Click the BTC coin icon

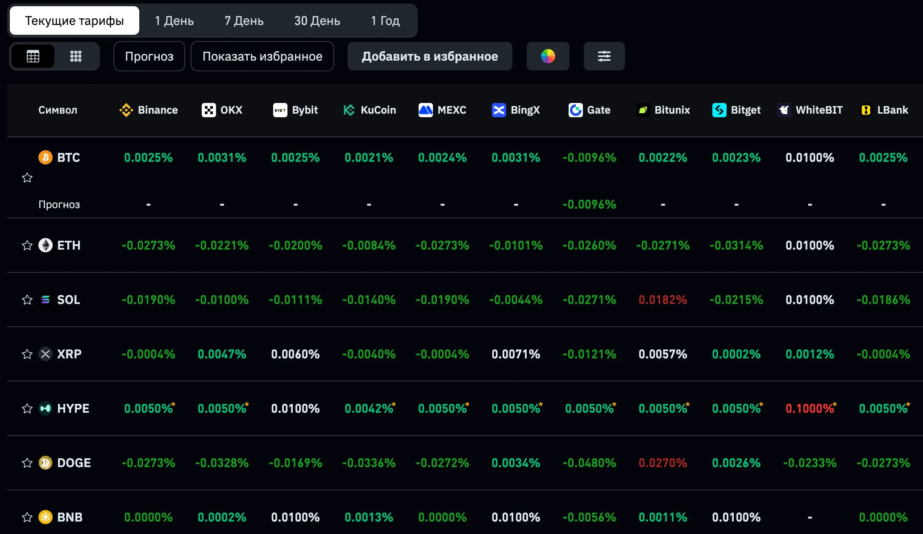pyautogui.click(x=46, y=157)
